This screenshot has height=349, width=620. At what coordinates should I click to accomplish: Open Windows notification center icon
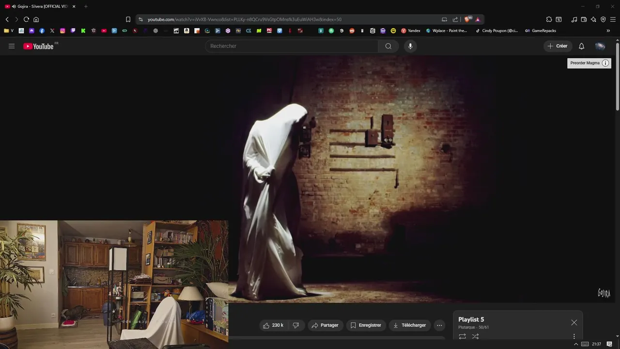coord(609,344)
